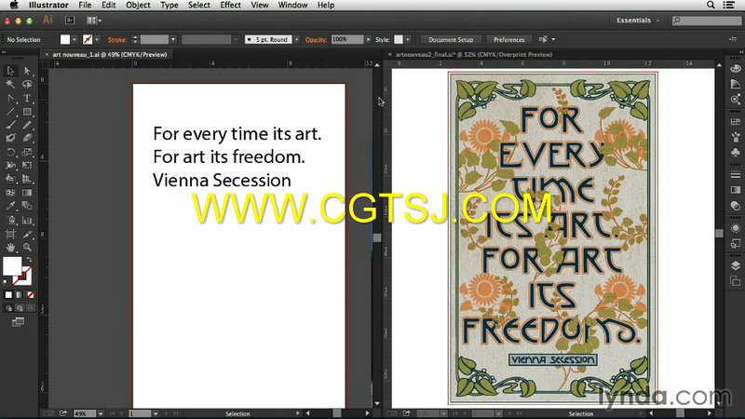This screenshot has width=745, height=419.
Task: Open the Color Guide panel icon
Action: click(736, 84)
